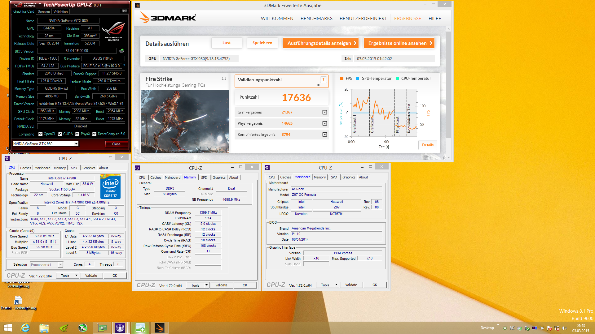Click the 3DMark validation score help question mark
Image resolution: width=595 pixels, height=334 pixels.
click(x=323, y=80)
